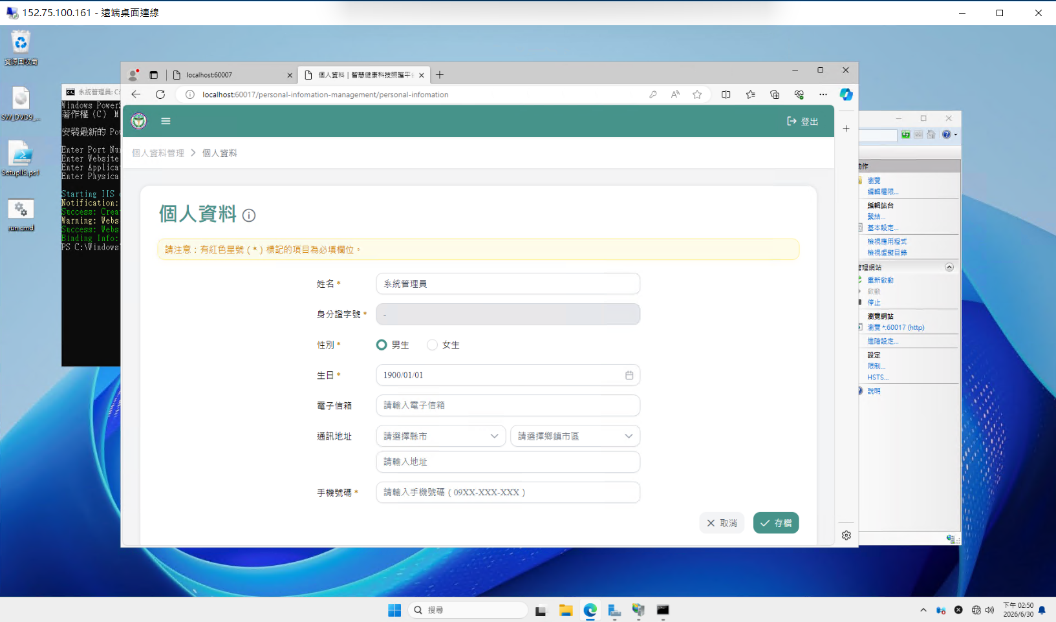Screen dimensions: 1056x622
Task: Click the 請輸入地址 address input field
Action: coord(508,462)
